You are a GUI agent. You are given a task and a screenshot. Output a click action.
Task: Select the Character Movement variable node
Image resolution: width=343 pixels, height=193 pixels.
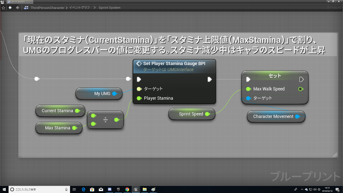(274, 116)
